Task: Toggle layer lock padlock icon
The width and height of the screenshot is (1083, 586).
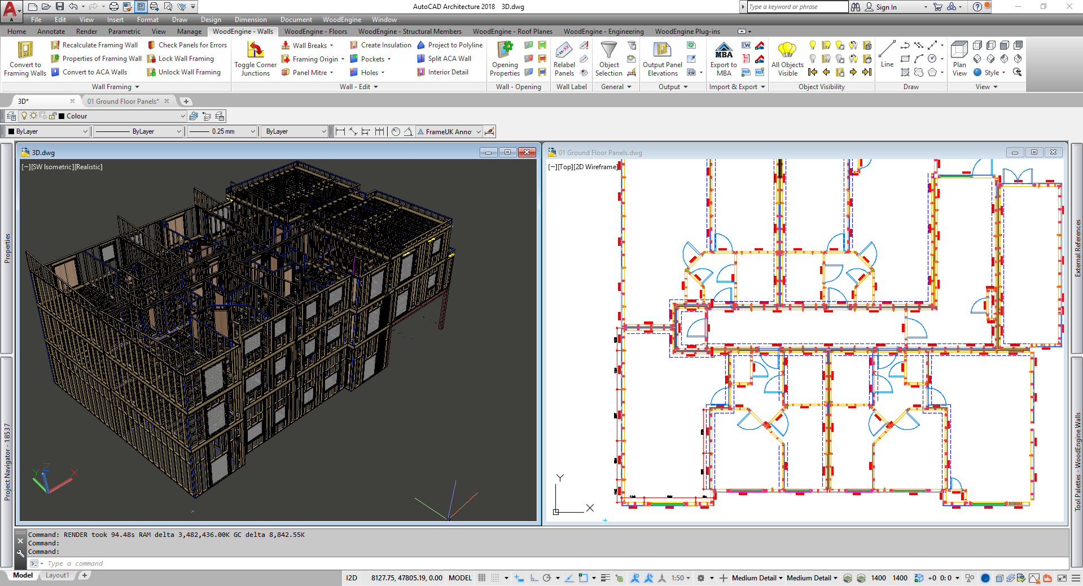Action: [52, 116]
